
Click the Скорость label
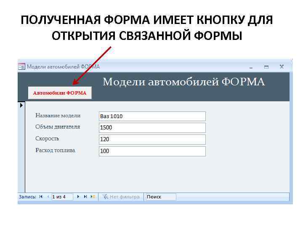pos(47,139)
